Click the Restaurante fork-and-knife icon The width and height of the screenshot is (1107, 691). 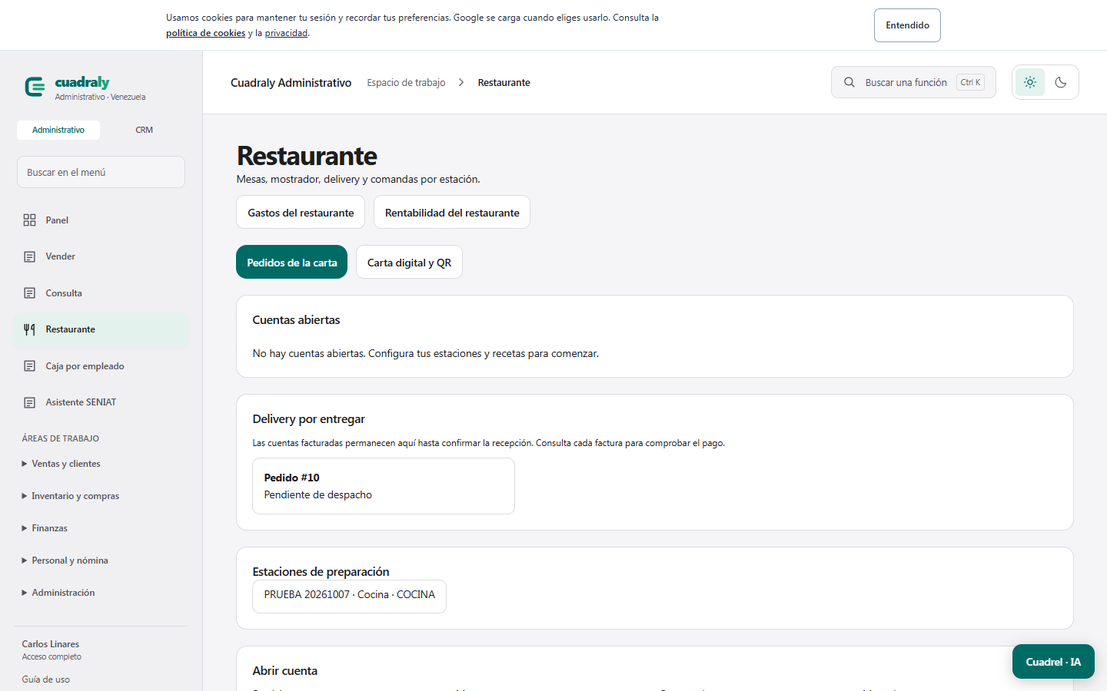coord(30,329)
